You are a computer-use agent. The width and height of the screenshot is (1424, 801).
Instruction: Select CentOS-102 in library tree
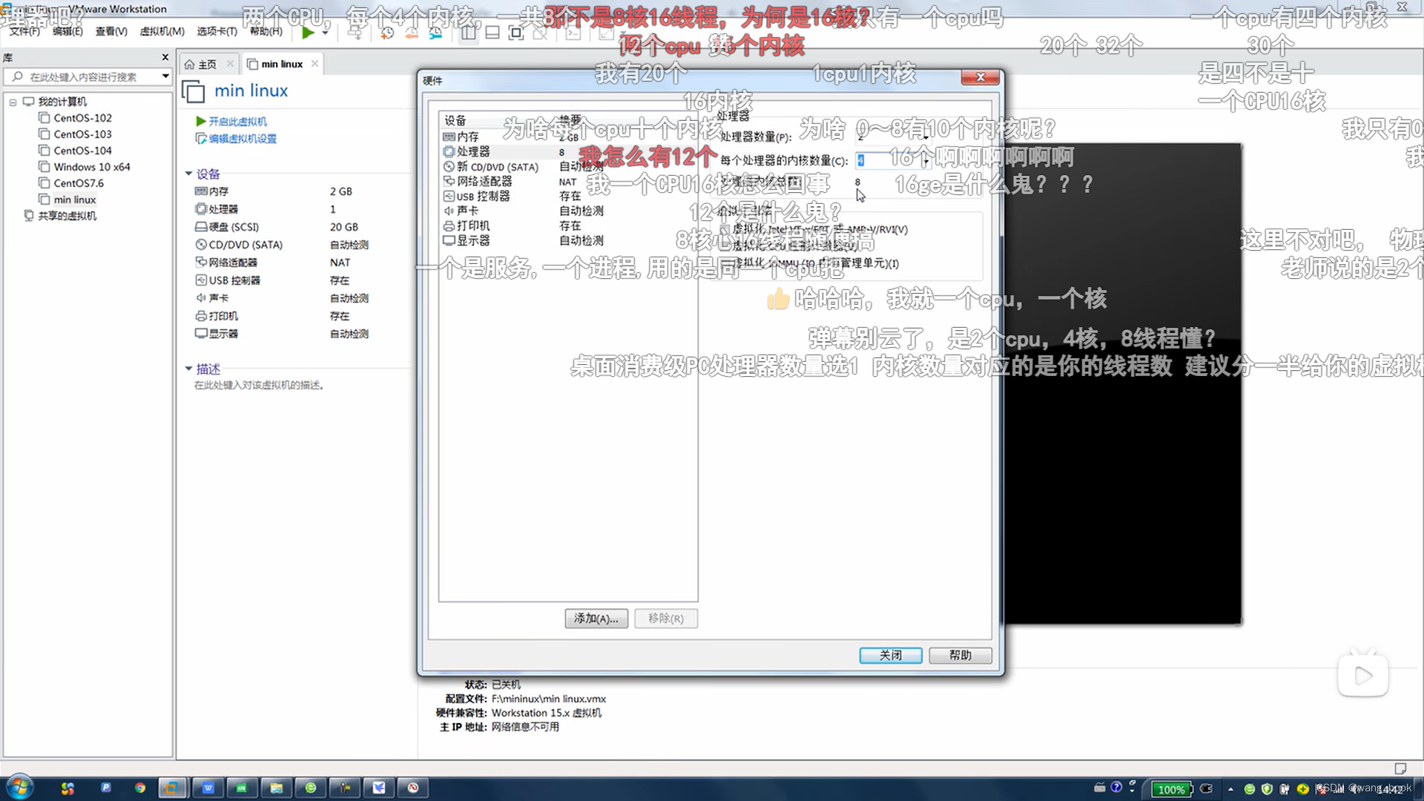click(x=82, y=118)
